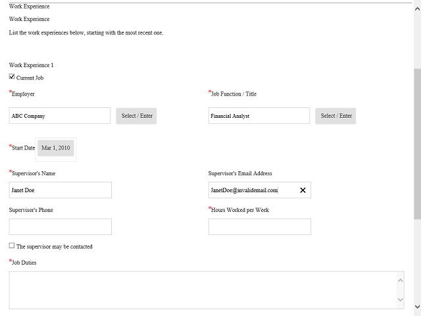This screenshot has width=421, height=316.
Task: Click the page scrollbar up arrow
Action: coord(417,9)
